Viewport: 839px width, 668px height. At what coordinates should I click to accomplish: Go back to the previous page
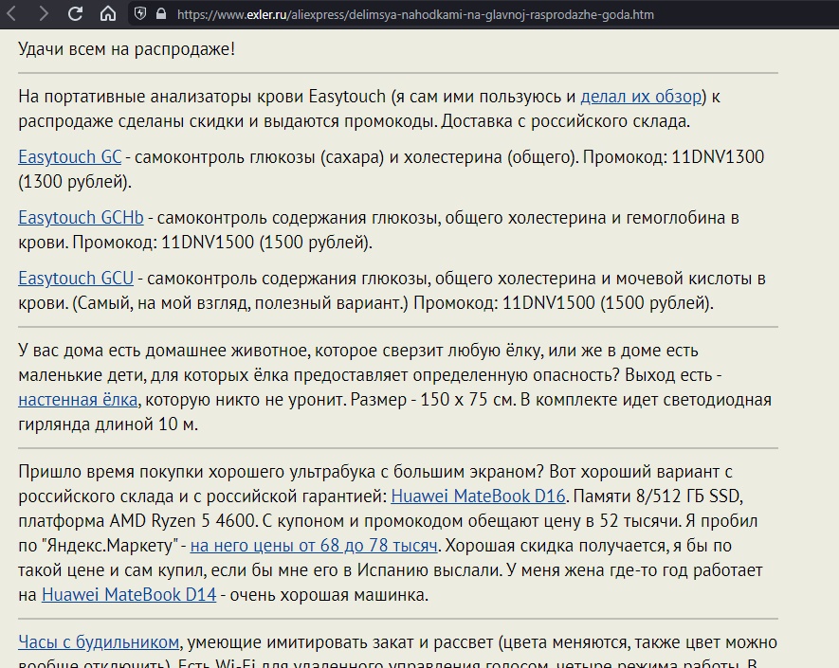coord(11,14)
